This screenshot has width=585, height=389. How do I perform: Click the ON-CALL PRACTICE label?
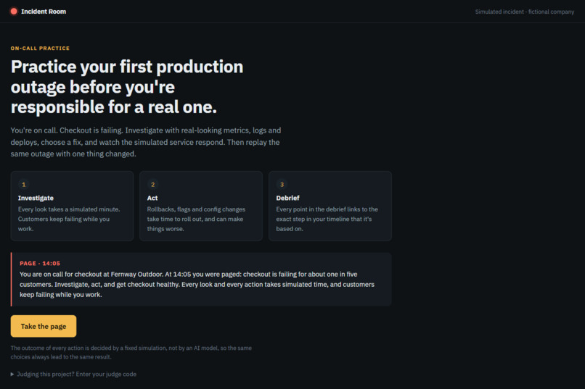click(40, 49)
